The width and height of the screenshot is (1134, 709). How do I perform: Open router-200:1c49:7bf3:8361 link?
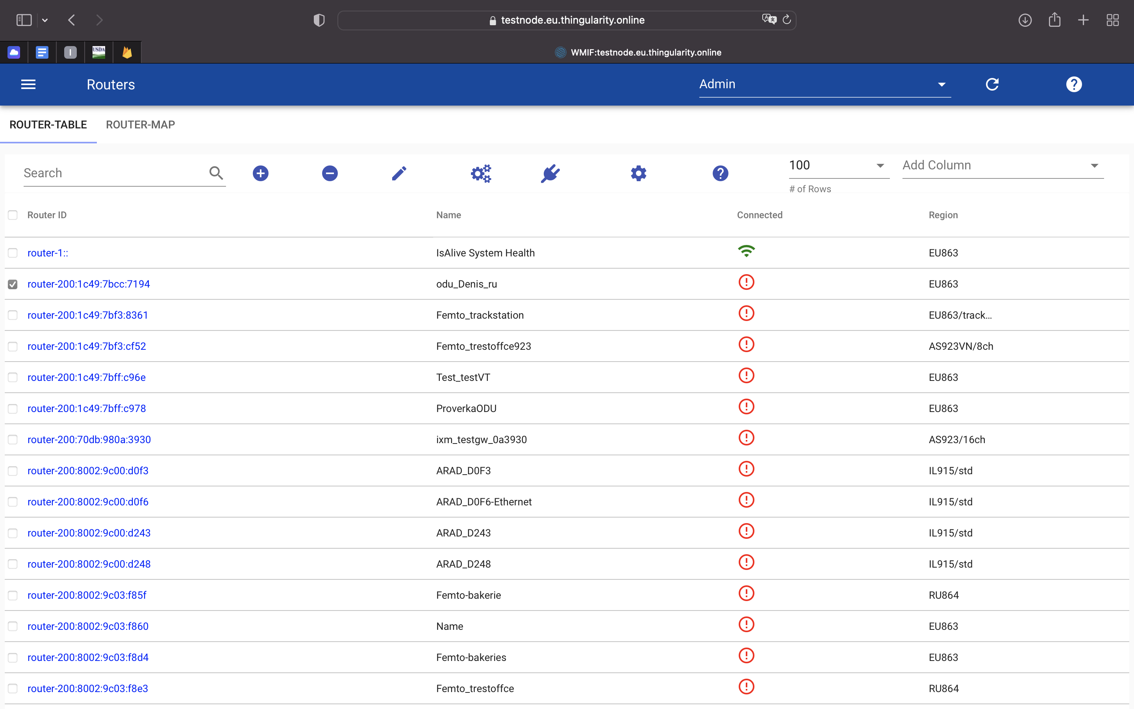tap(88, 315)
